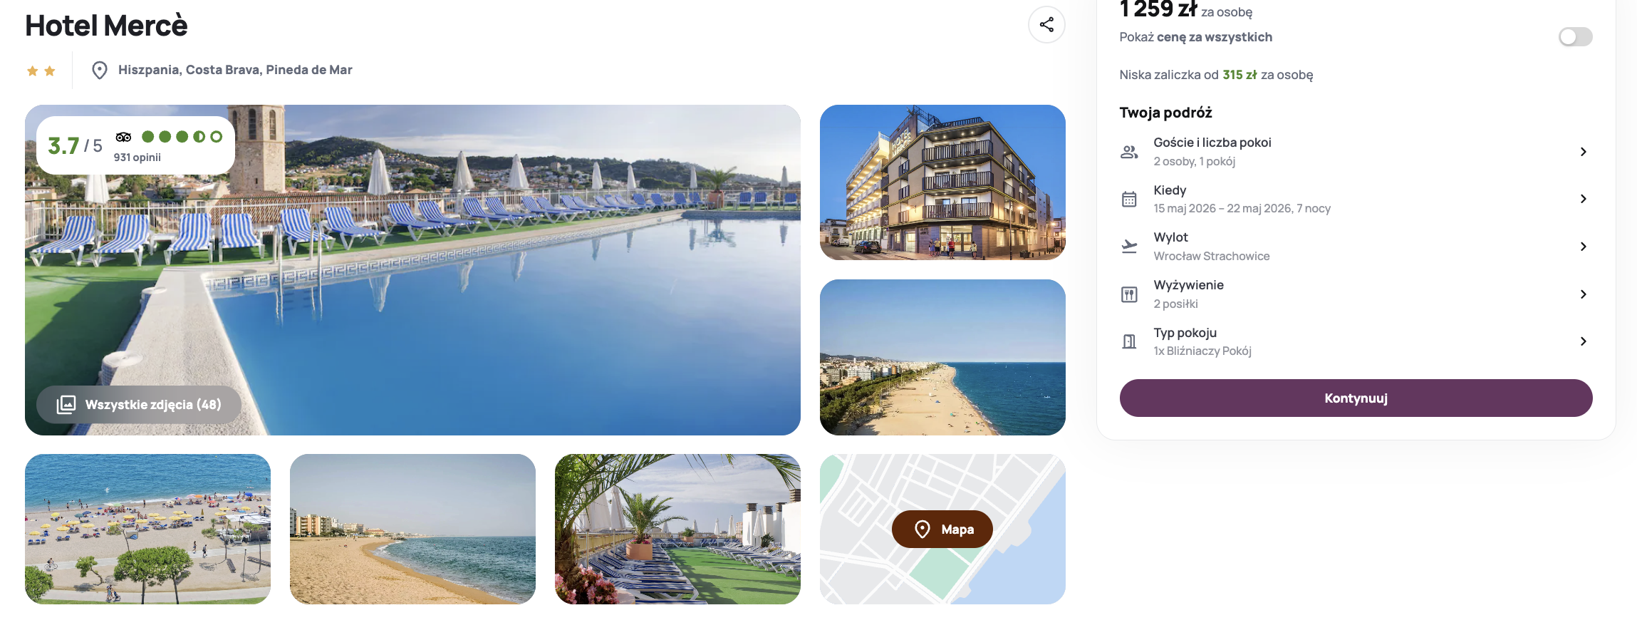
Task: Toggle the Pokaż cenę za wszystkich switch
Action: point(1575,37)
